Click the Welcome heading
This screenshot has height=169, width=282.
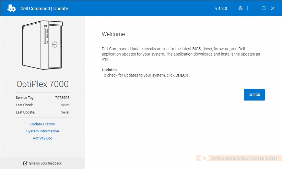pyautogui.click(x=113, y=34)
